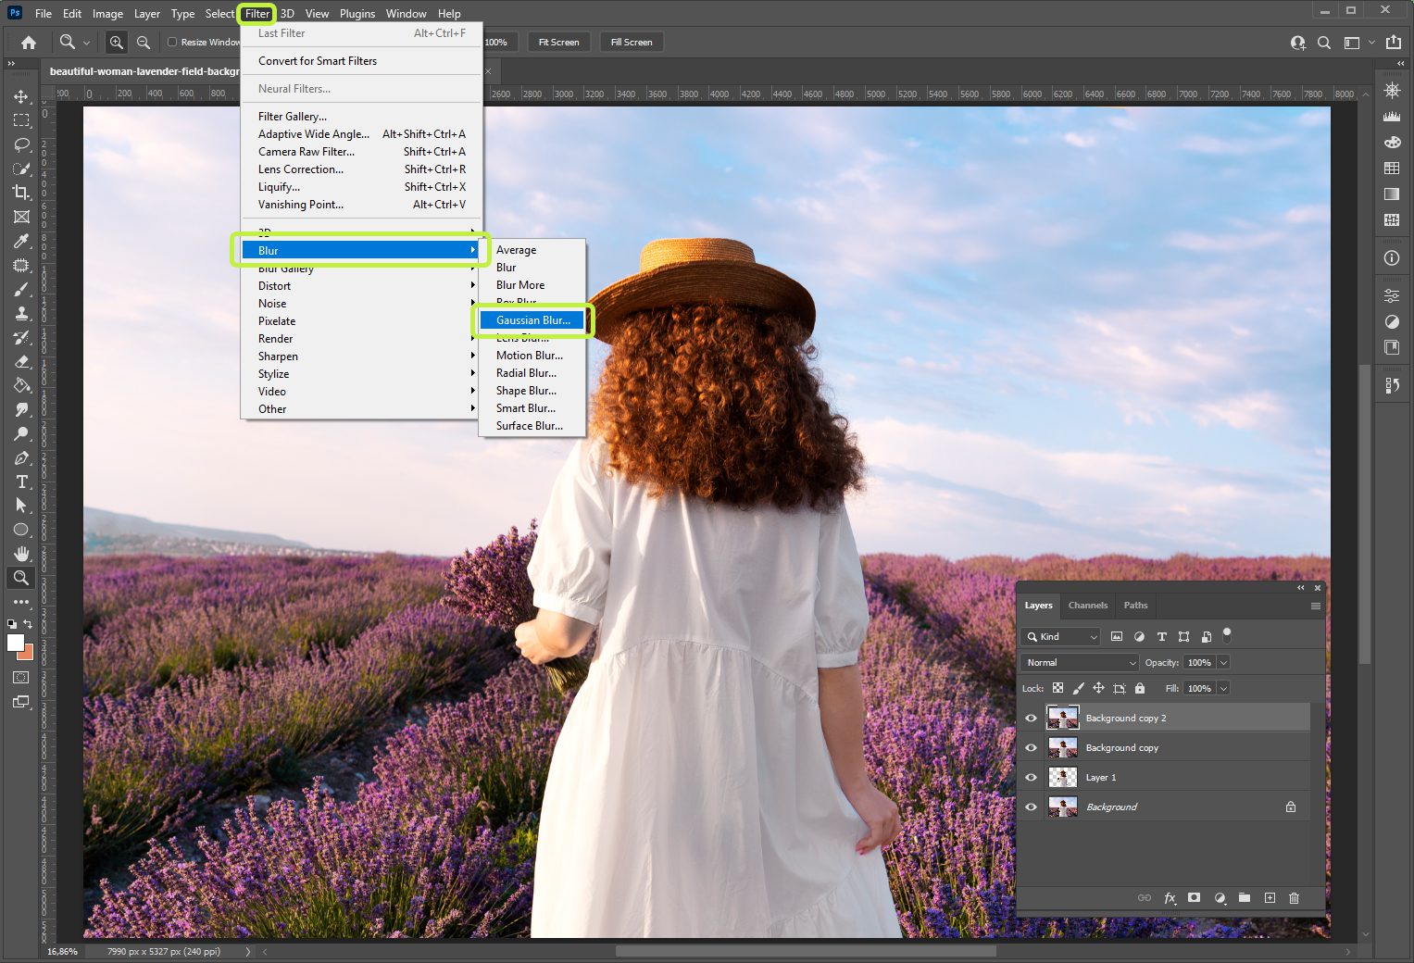Click the Fit Screen button
Image resolution: width=1414 pixels, height=963 pixels.
click(559, 42)
